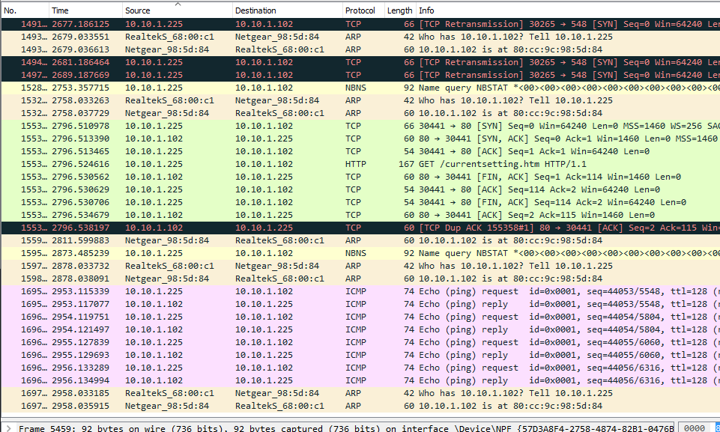This screenshot has height=432, width=720.
Task: Select ARP request at time 2958.033185
Action: [x=360, y=393]
